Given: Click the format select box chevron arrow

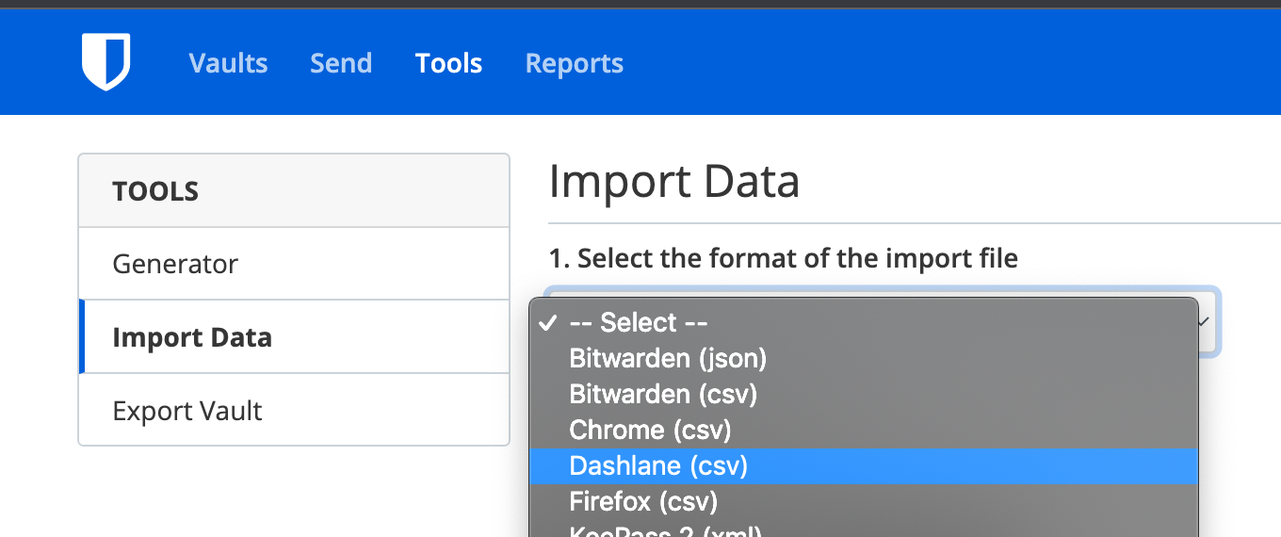Looking at the screenshot, I should point(1205,321).
